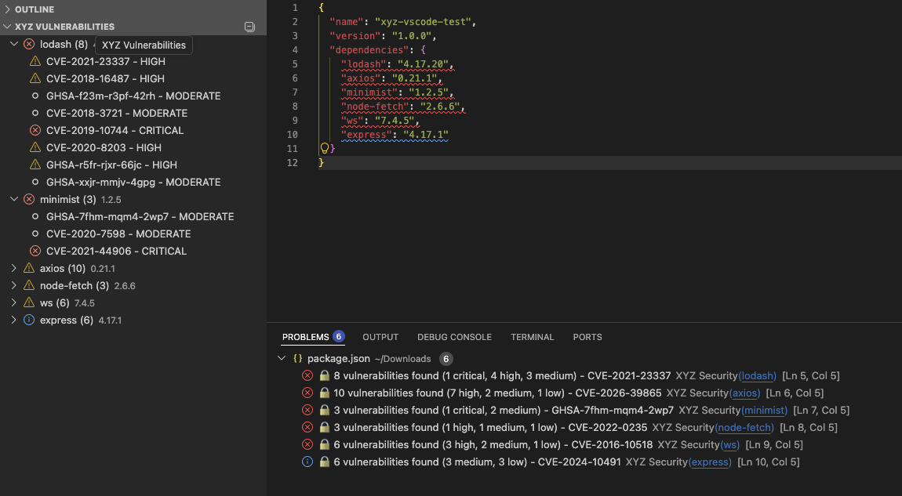The width and height of the screenshot is (902, 496).
Task: Click the express info icon
Action: click(29, 320)
